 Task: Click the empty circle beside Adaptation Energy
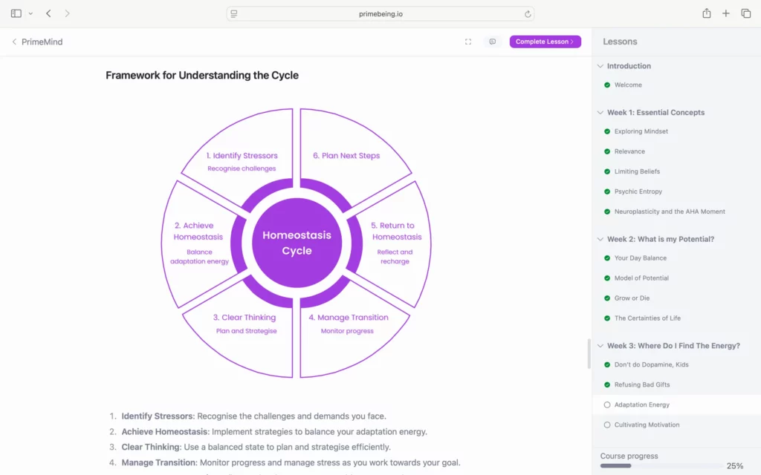click(x=607, y=404)
